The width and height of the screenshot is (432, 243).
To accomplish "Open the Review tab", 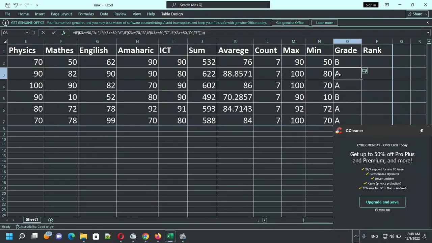I will pyautogui.click(x=120, y=14).
